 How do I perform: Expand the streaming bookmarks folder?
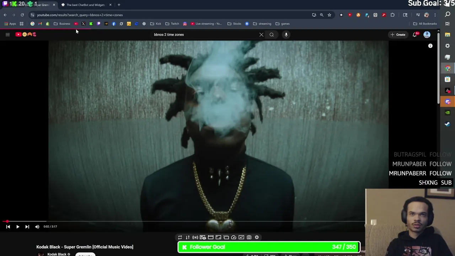262,24
